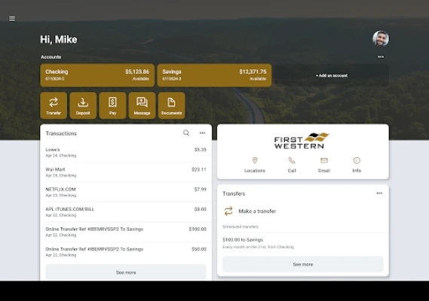The image size is (429, 301).
Task: Open the Deposit quick action
Action: 83,105
